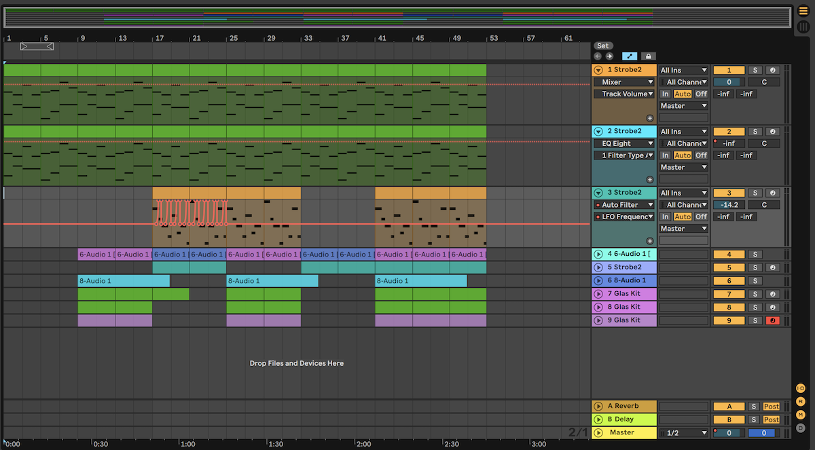Open track 1 All Ins input dropdown
The height and width of the screenshot is (450, 815).
(684, 70)
